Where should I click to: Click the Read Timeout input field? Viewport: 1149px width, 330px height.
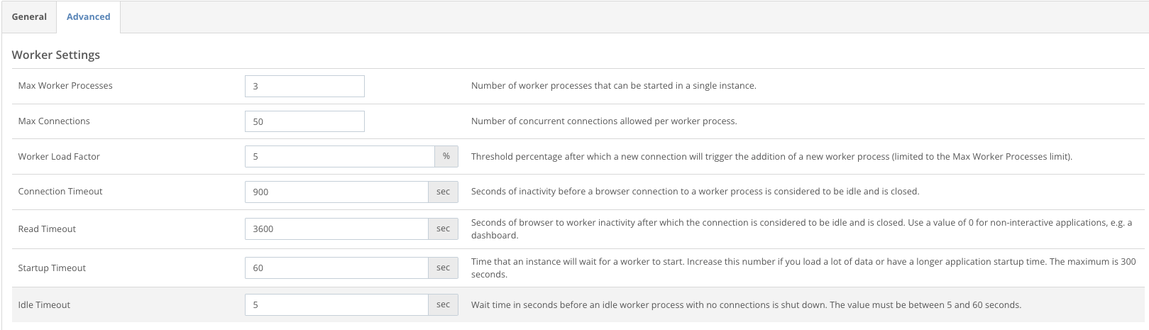(336, 229)
